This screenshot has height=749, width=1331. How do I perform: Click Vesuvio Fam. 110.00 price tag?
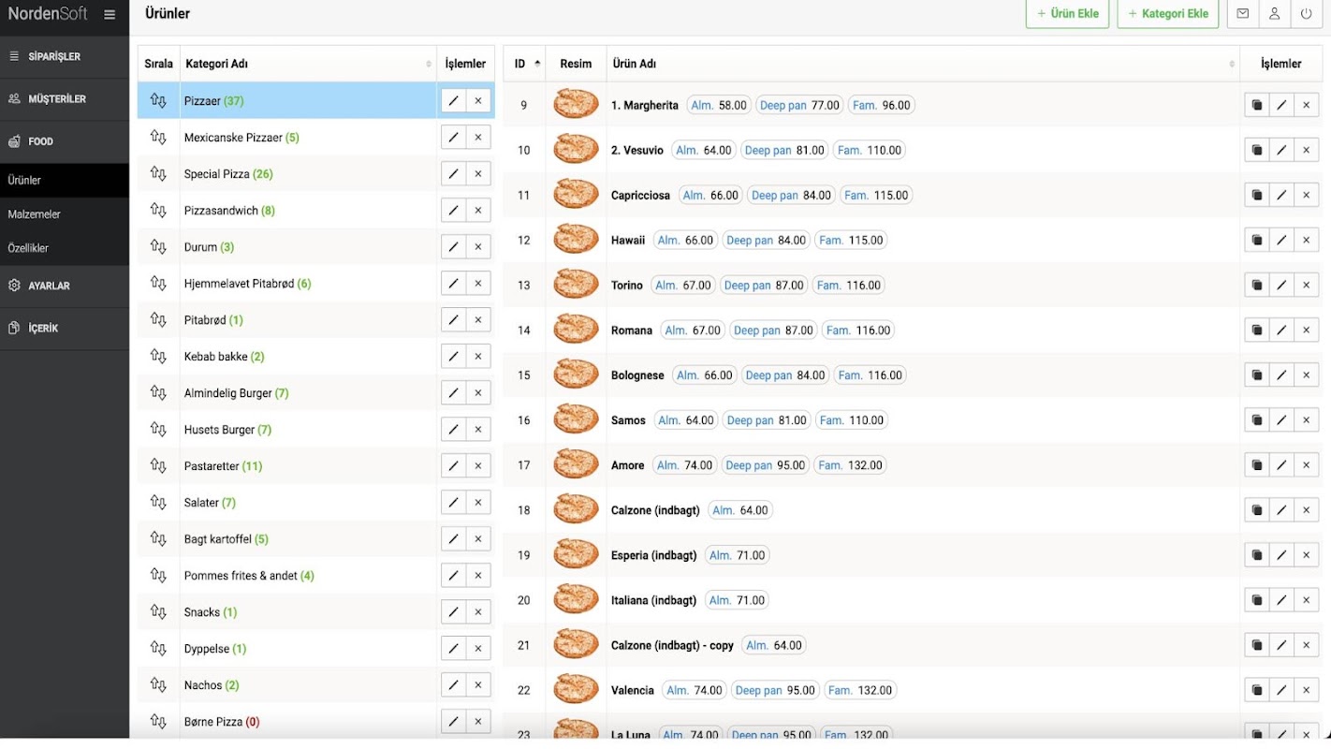870,151
